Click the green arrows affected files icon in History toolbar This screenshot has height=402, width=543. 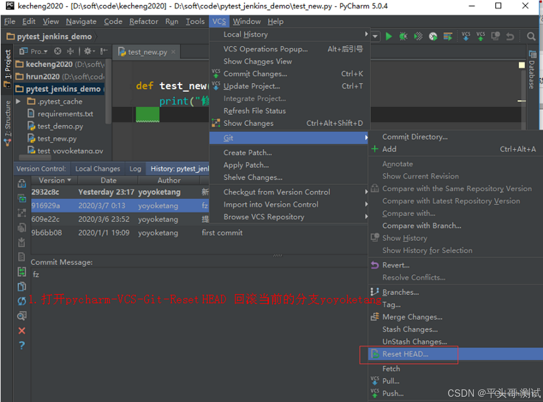point(22,271)
